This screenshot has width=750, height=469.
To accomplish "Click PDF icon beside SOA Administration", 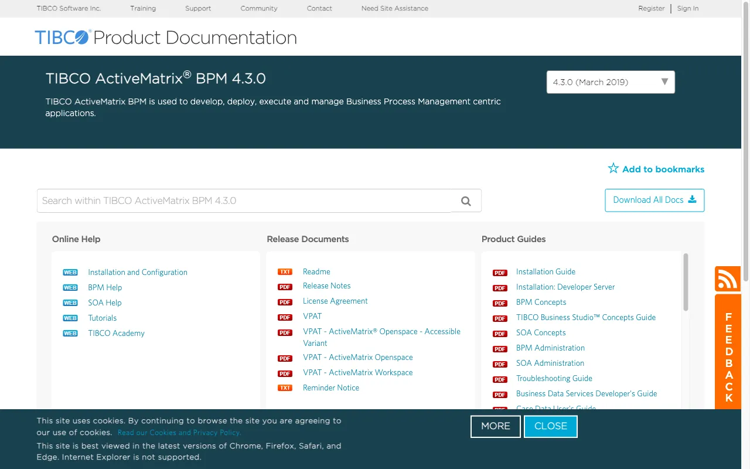I will click(500, 365).
